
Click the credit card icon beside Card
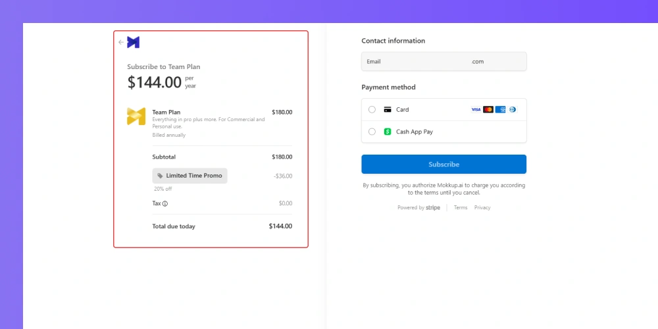[388, 109]
